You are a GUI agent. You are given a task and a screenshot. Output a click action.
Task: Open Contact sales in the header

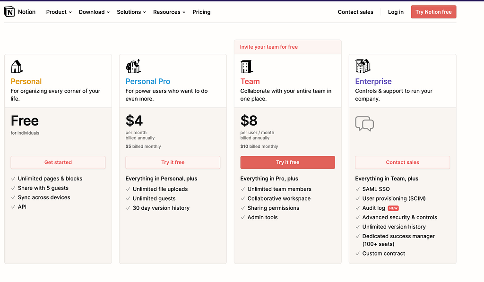coord(355,12)
